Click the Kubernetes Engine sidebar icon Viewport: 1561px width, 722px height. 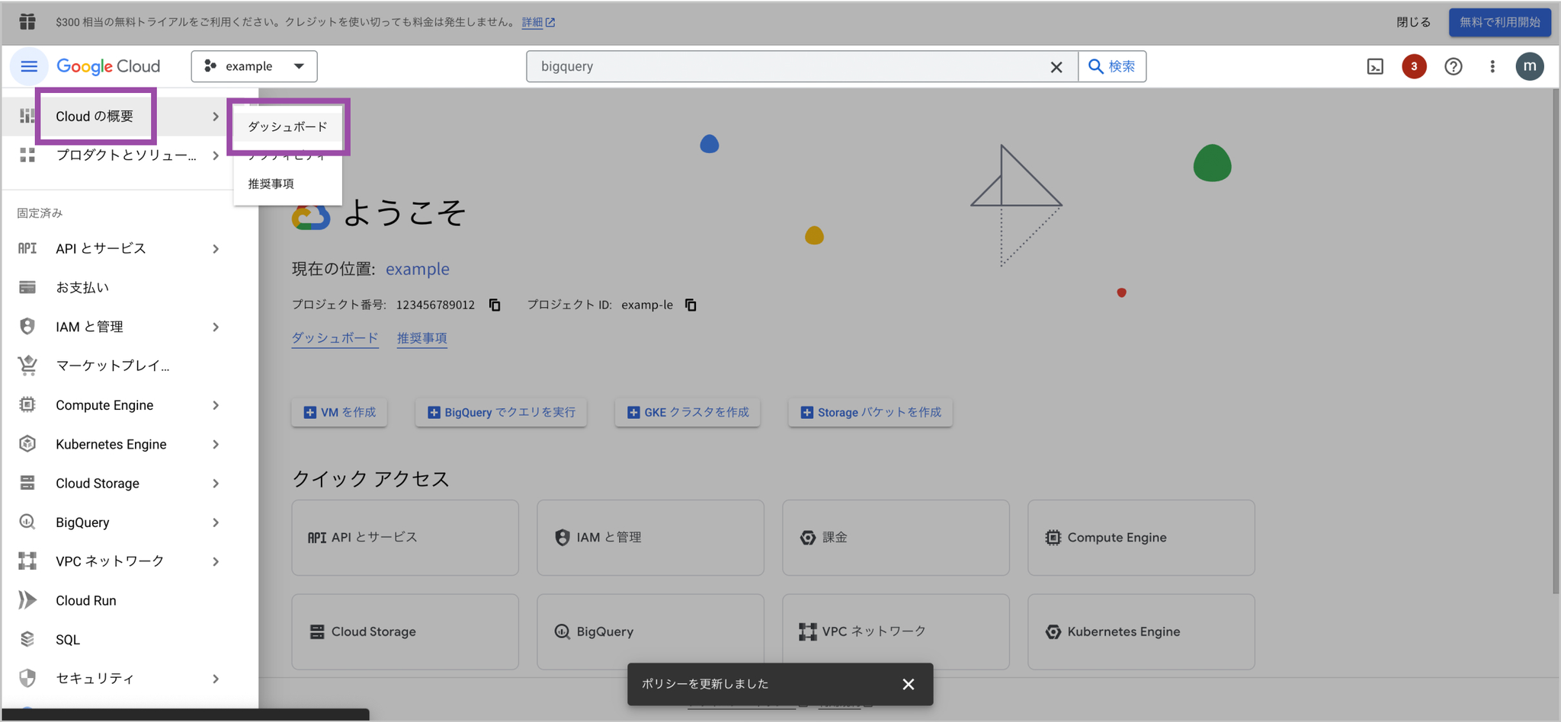(x=27, y=444)
